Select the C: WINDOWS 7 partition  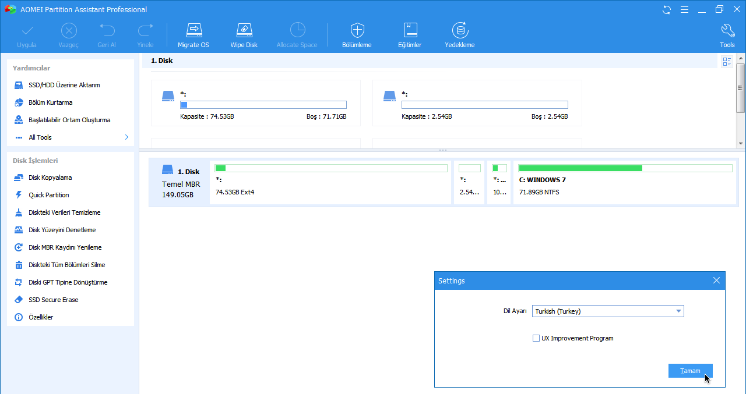pos(624,182)
